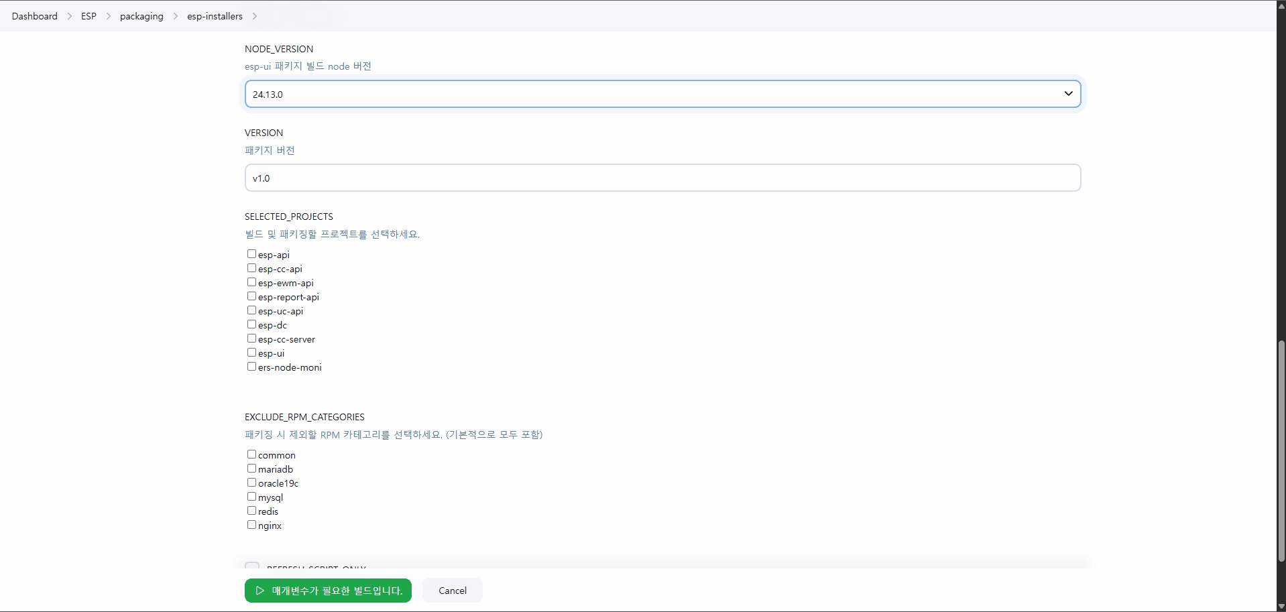This screenshot has width=1286, height=612.
Task: Open the NODE_VERSION 24.13.0 dropdown
Action: (x=662, y=94)
